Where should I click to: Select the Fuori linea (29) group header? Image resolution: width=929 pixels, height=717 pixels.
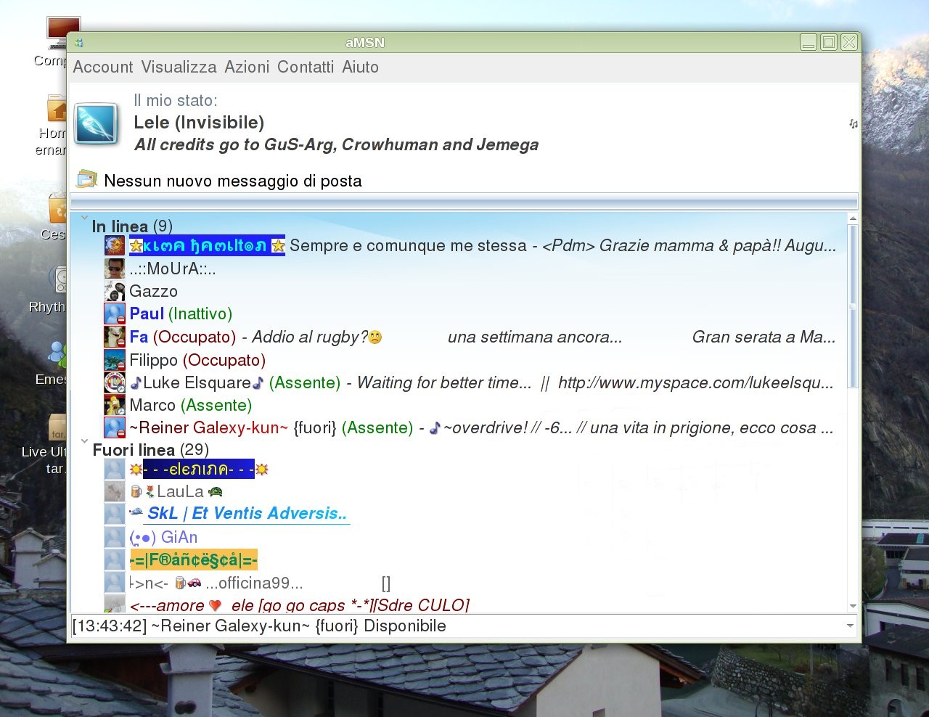[x=150, y=450]
